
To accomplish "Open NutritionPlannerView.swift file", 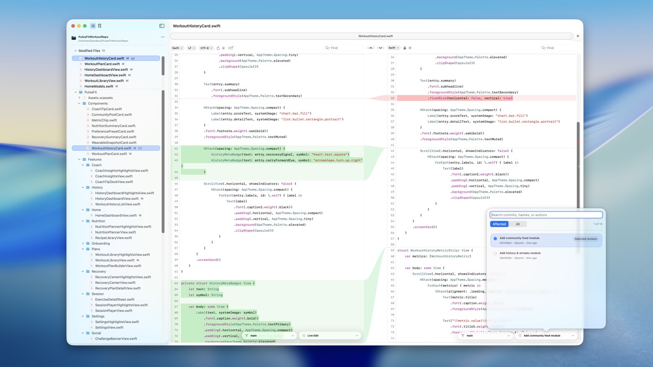I will (115, 232).
